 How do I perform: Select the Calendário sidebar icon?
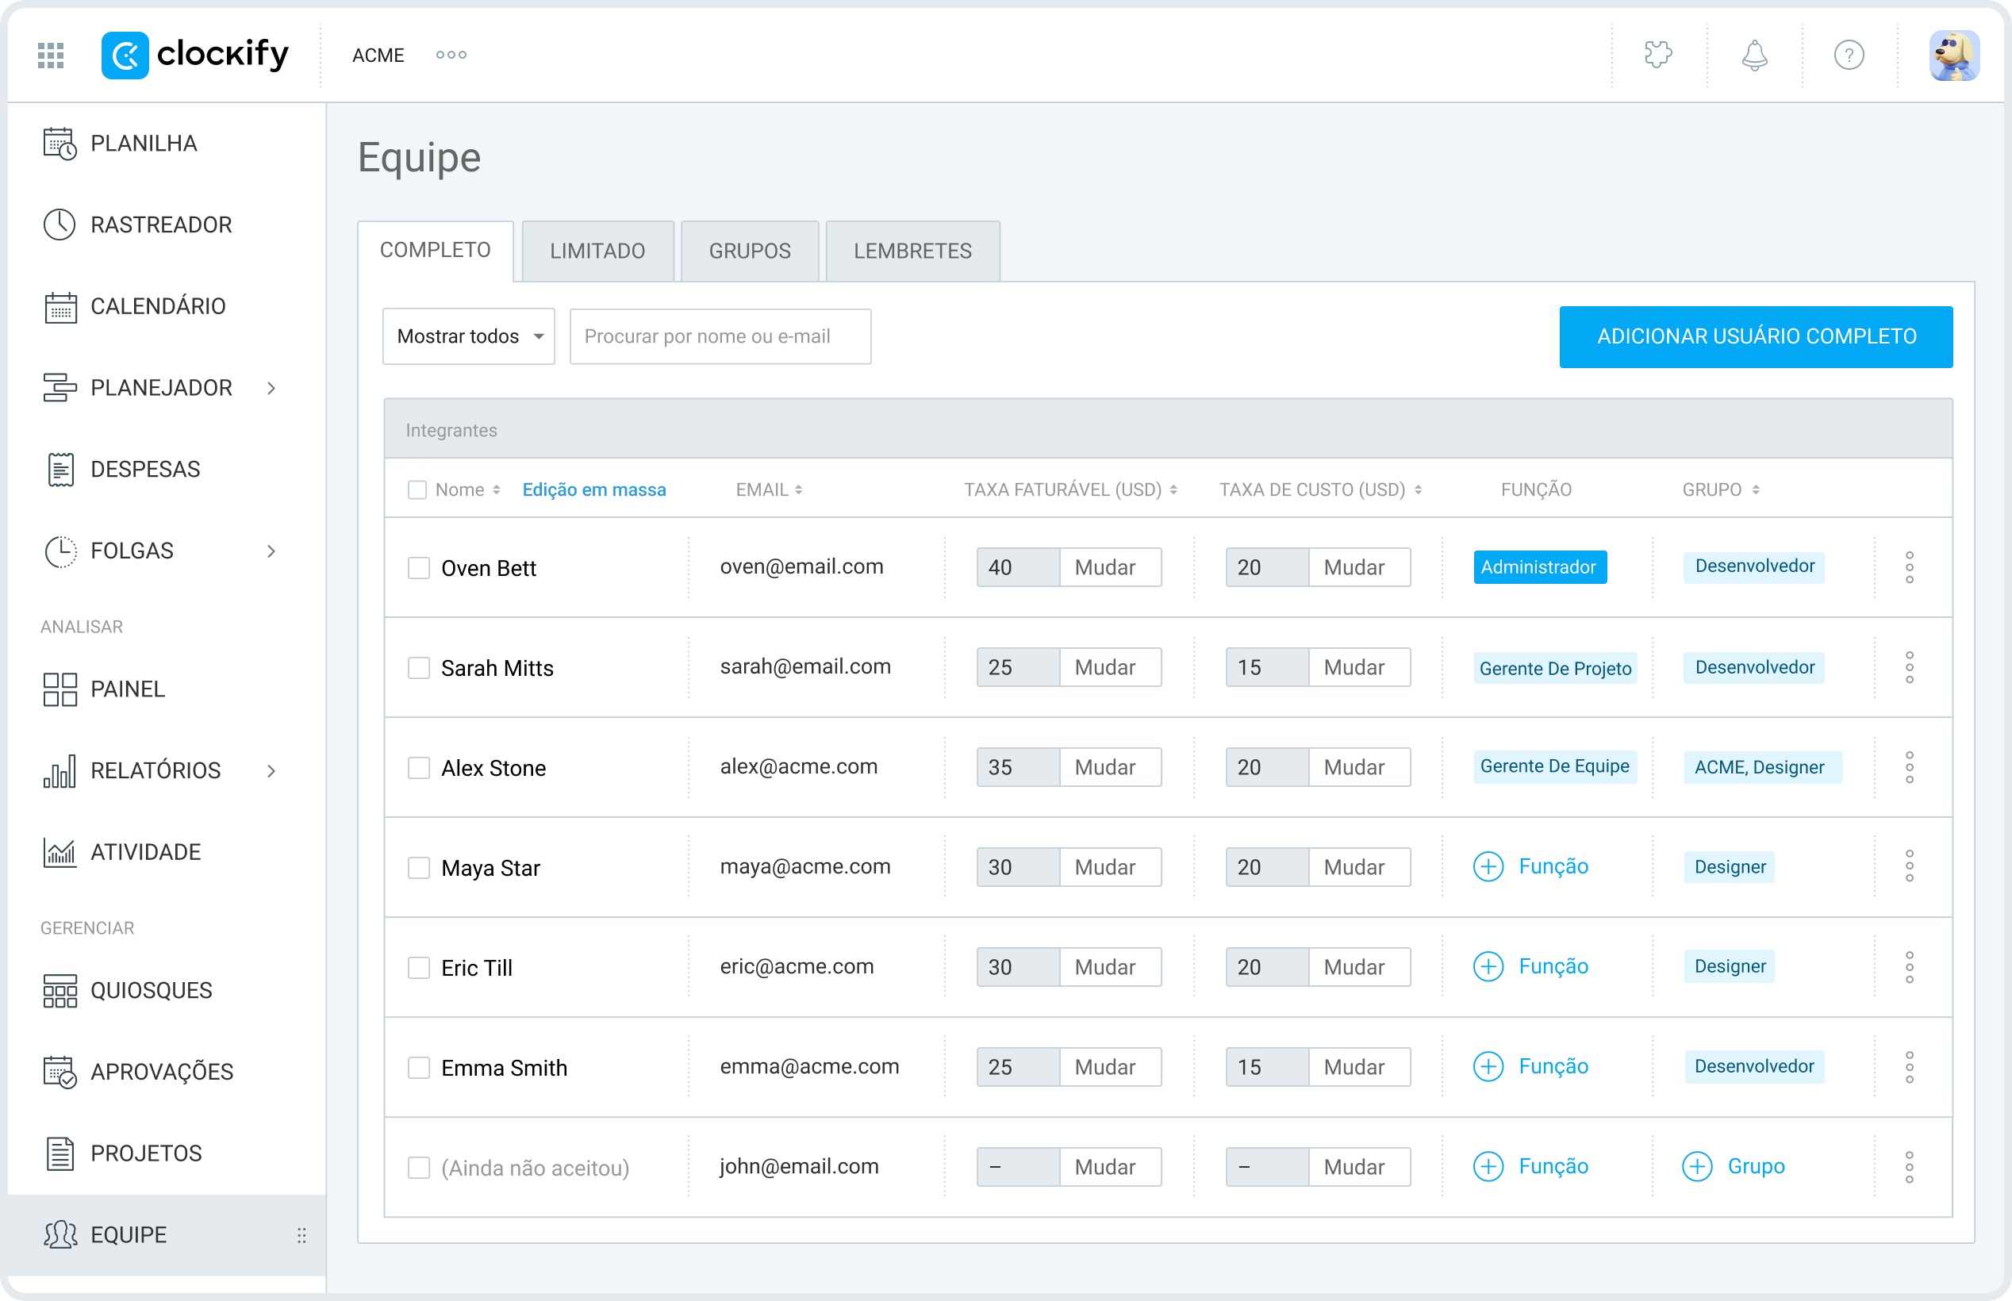[x=60, y=306]
